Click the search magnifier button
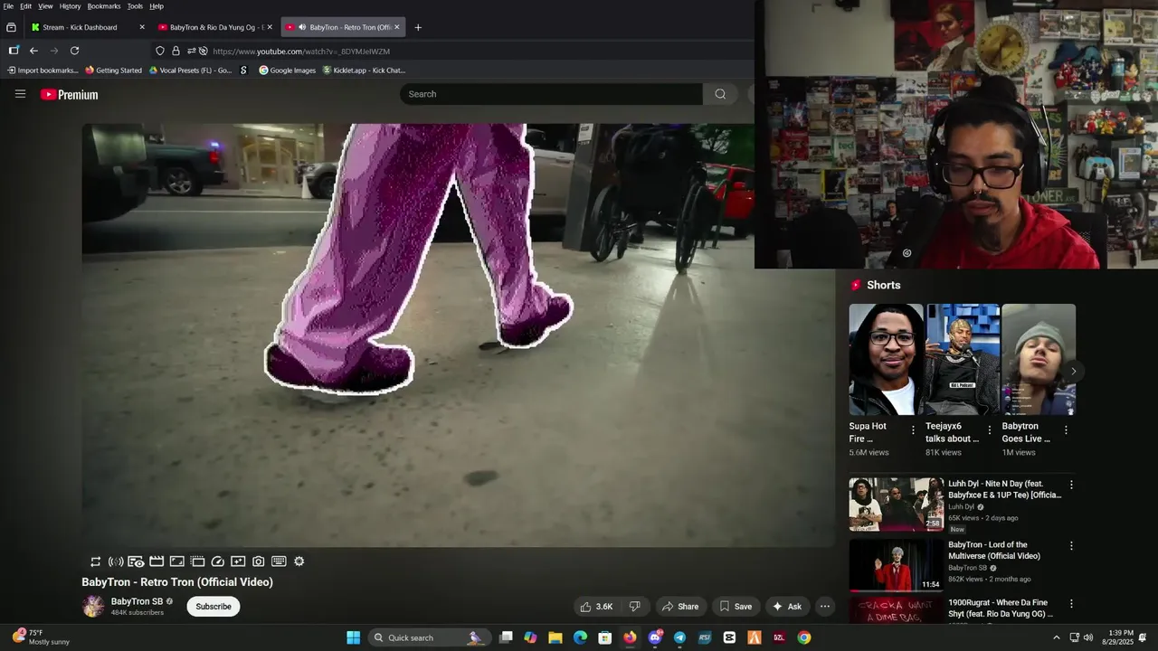This screenshot has width=1158, height=651. point(720,94)
